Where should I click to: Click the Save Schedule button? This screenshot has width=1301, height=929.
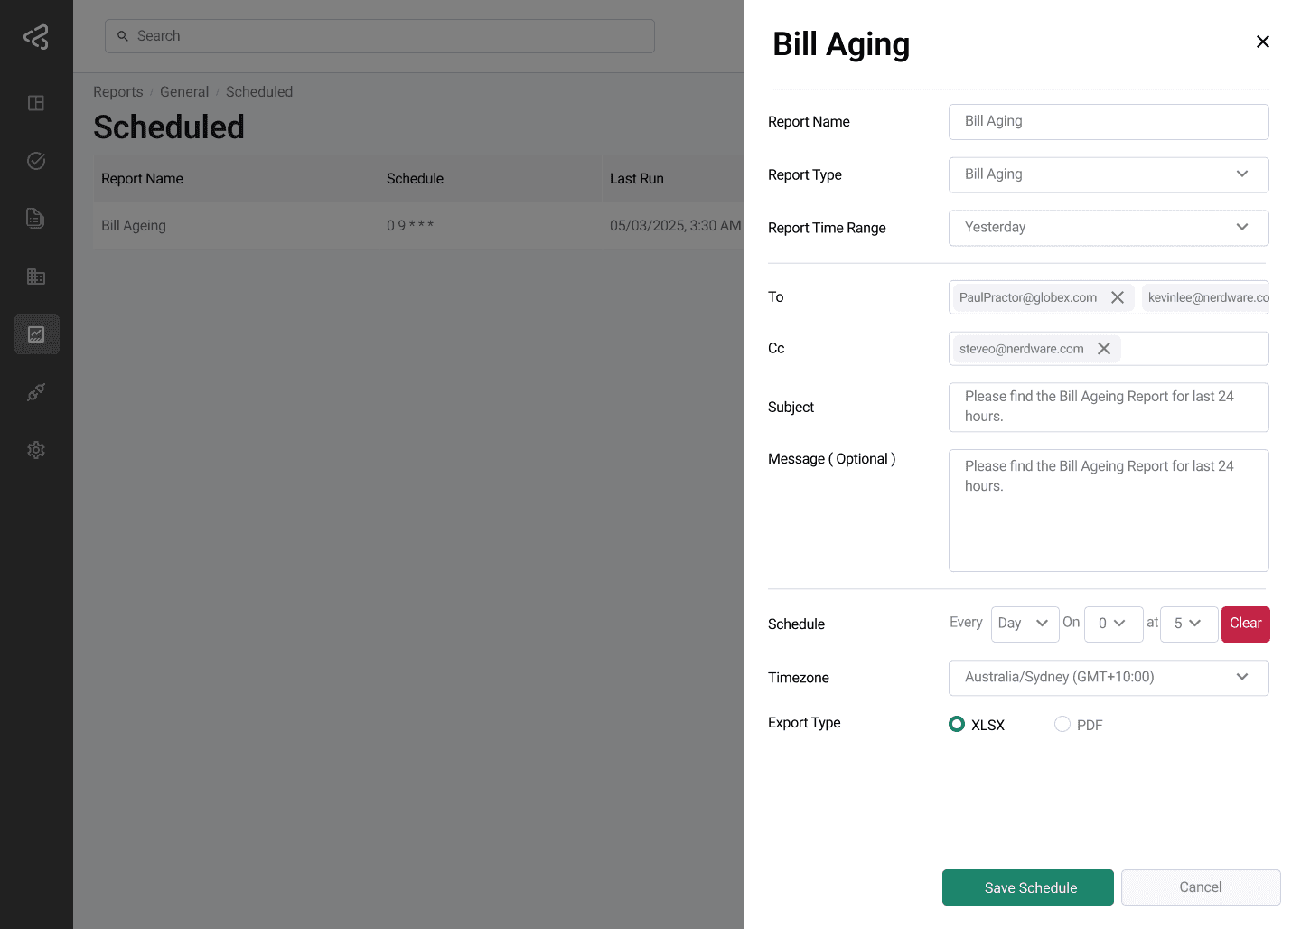1027,887
